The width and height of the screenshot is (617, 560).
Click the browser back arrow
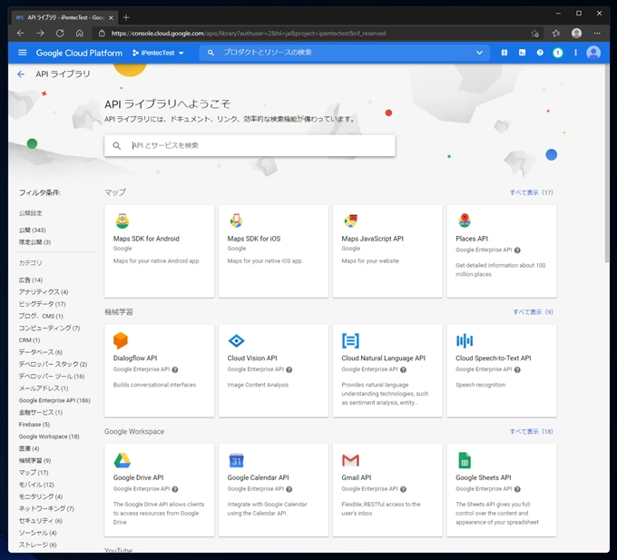(21, 34)
